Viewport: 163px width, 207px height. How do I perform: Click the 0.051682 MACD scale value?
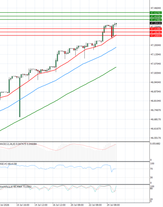[x=155, y=144]
